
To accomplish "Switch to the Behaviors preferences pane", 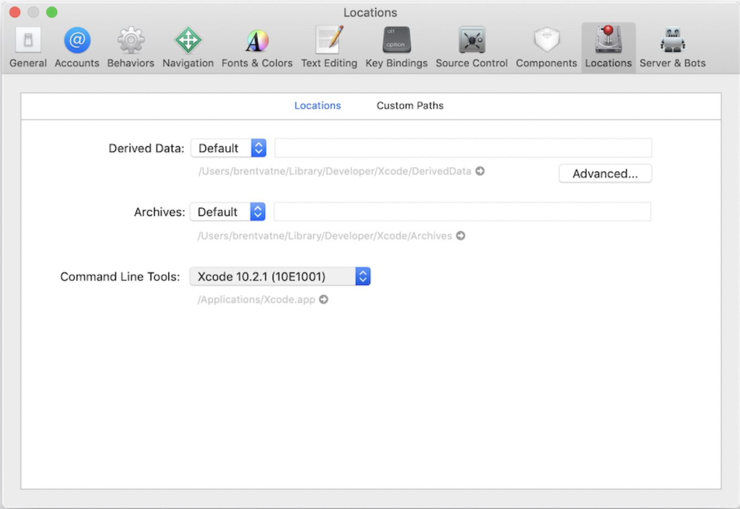I will click(130, 47).
